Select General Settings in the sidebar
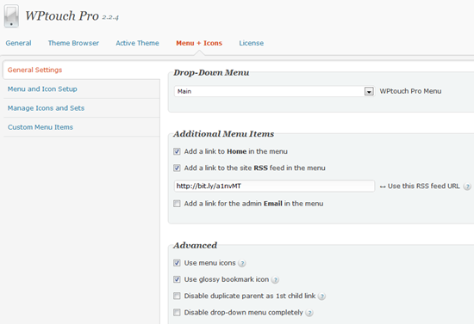 pos(81,70)
